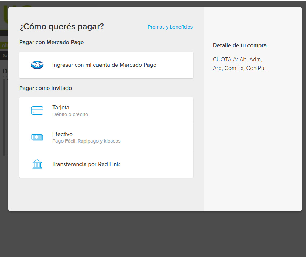This screenshot has width=306, height=257.
Task: Click the cash bills icon beside Efectivo
Action: [37, 137]
